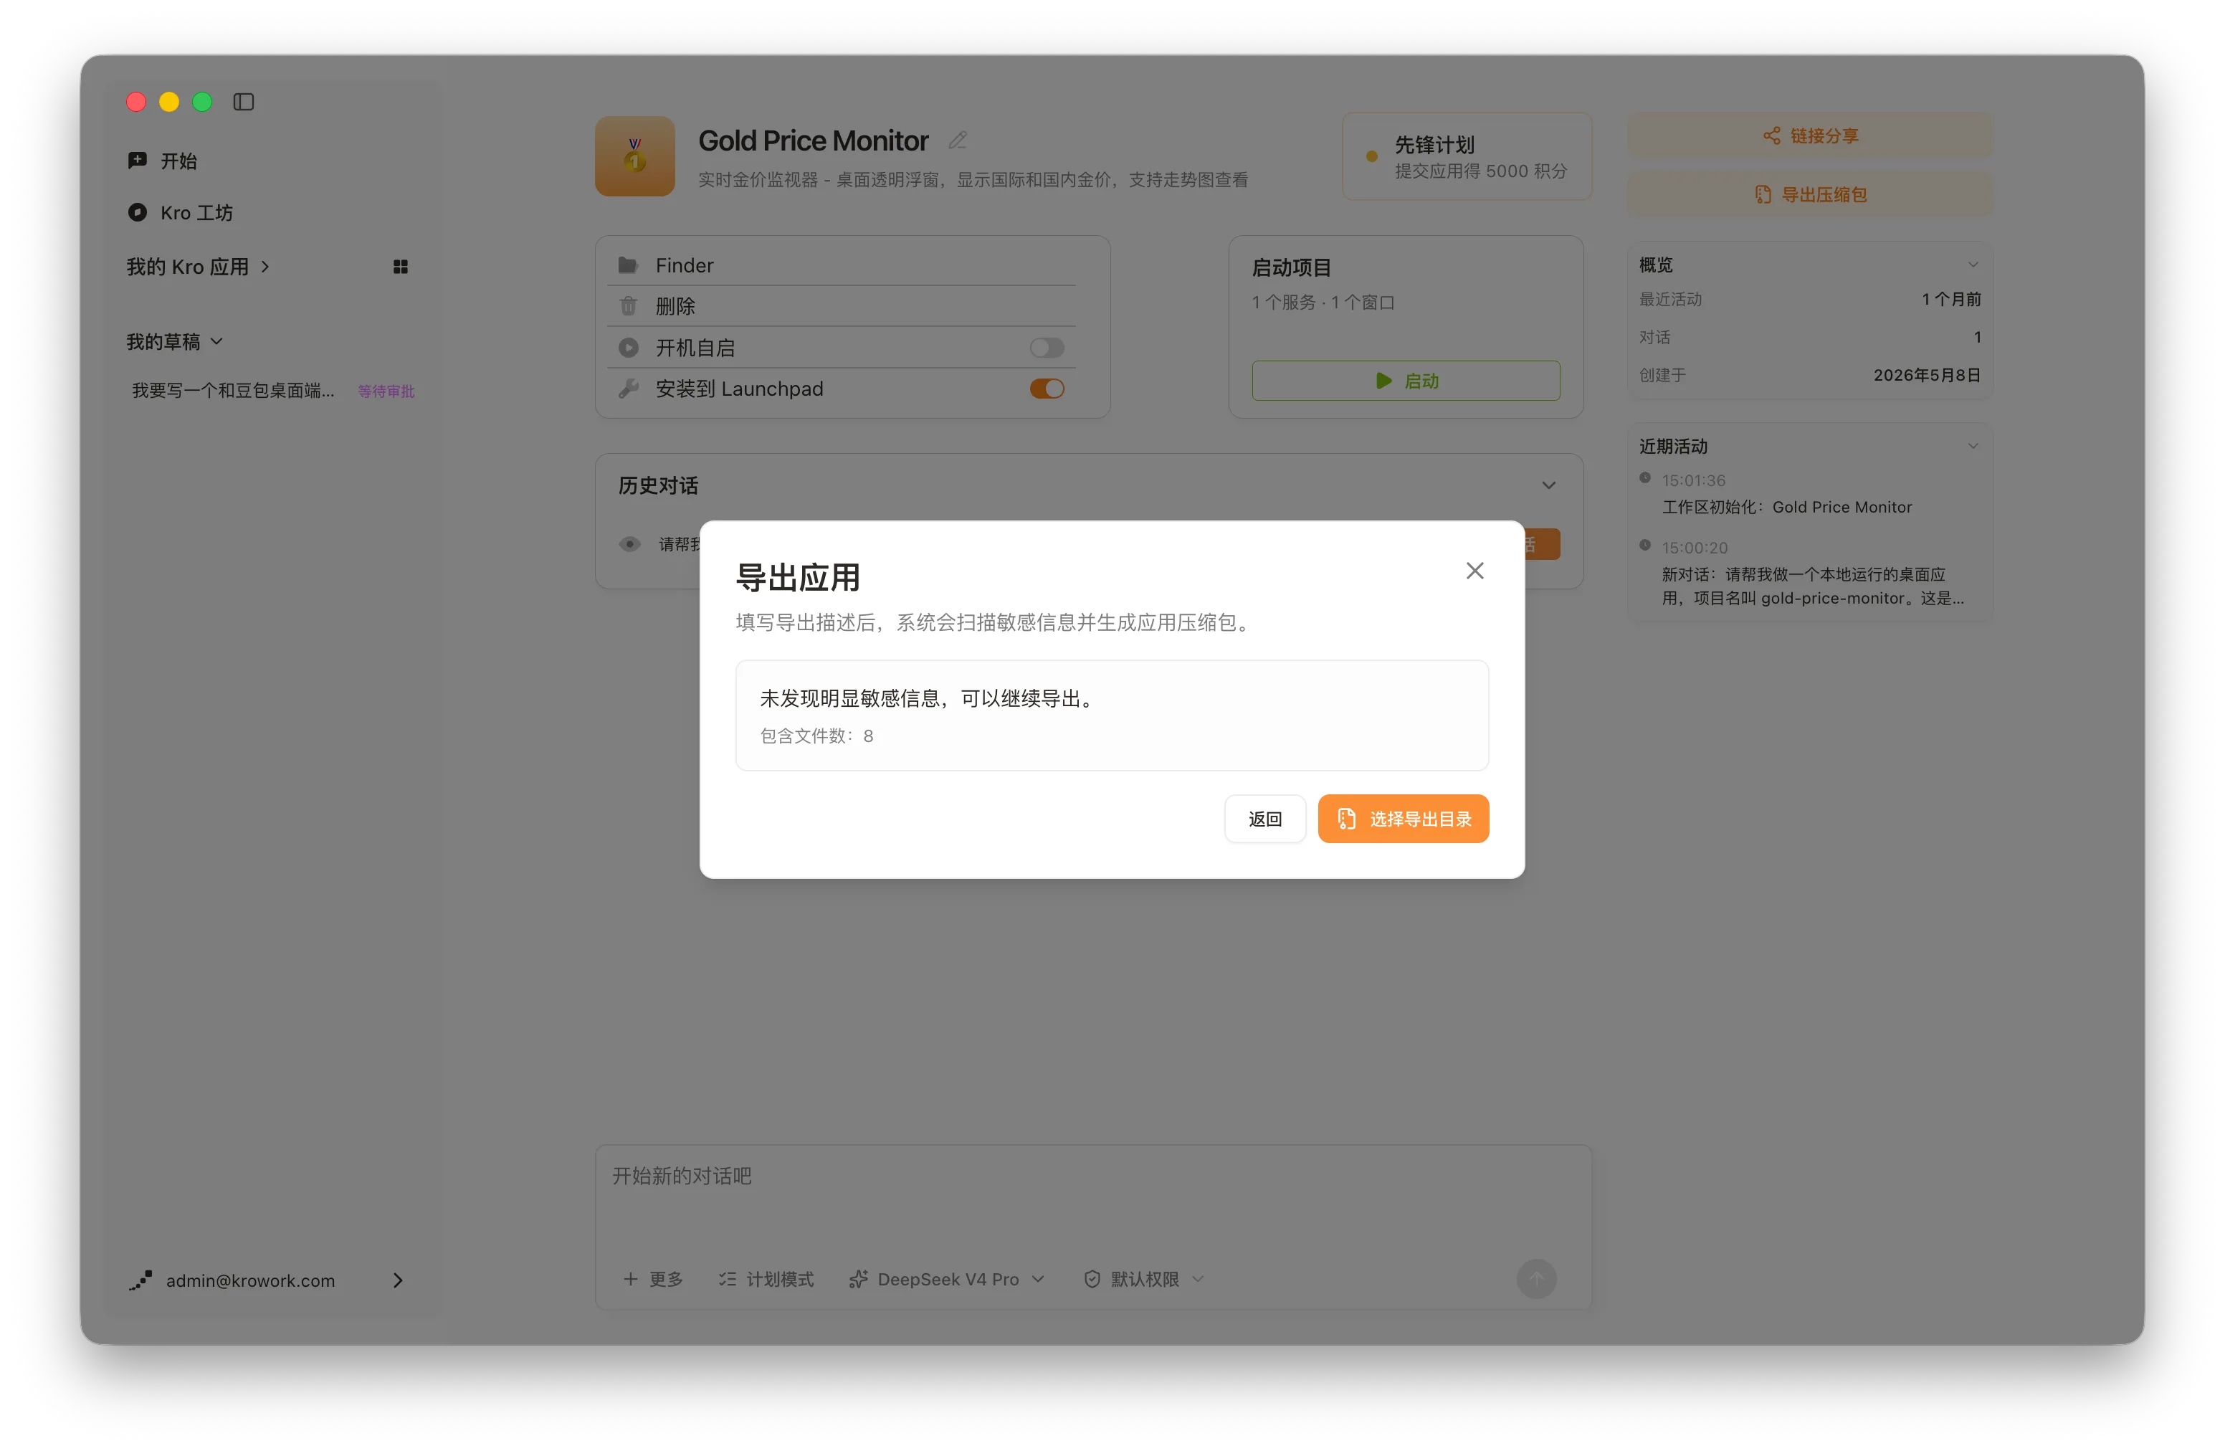The height and width of the screenshot is (1451, 2225).
Task: Click the 等待审批 status label
Action: 386,391
